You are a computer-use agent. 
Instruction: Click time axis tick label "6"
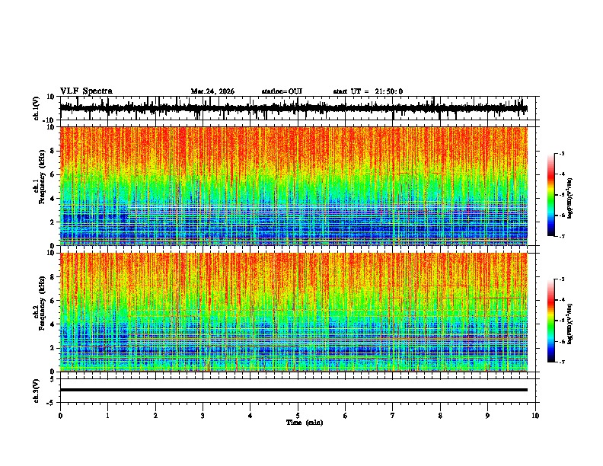(x=346, y=416)
